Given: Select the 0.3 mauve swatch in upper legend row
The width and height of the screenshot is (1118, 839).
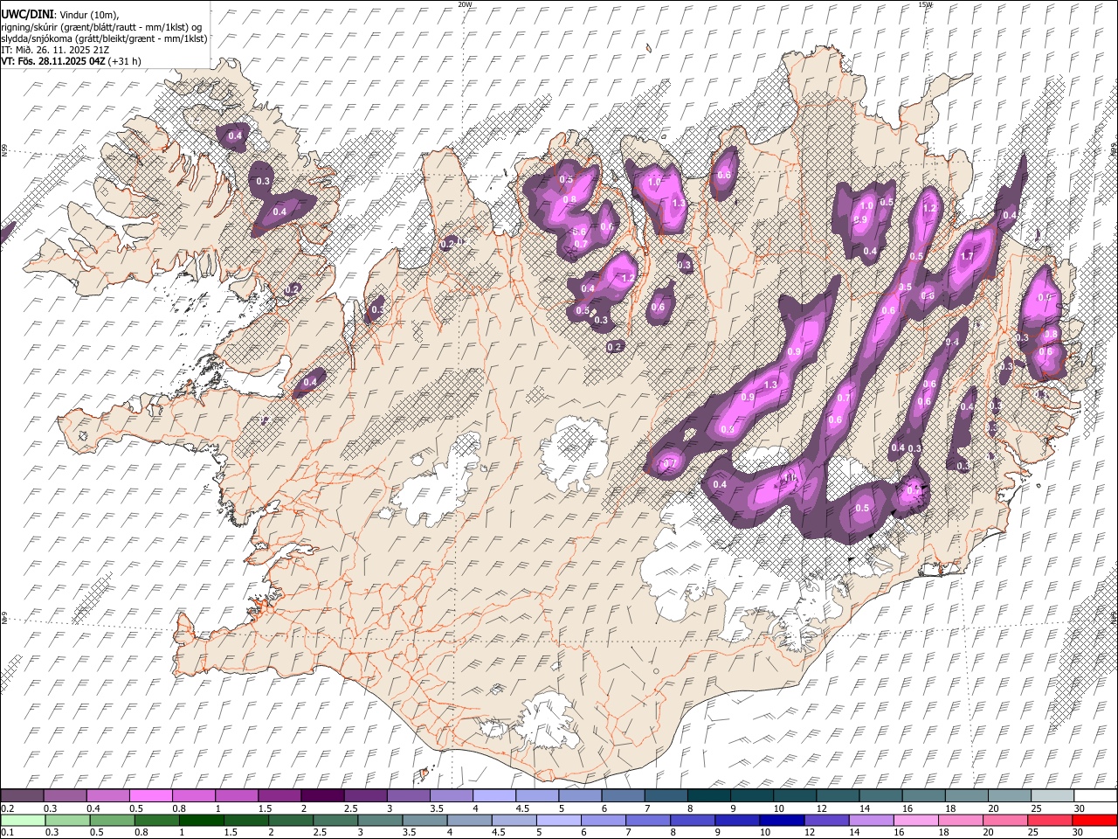Looking at the screenshot, I should pyautogui.click(x=65, y=795).
